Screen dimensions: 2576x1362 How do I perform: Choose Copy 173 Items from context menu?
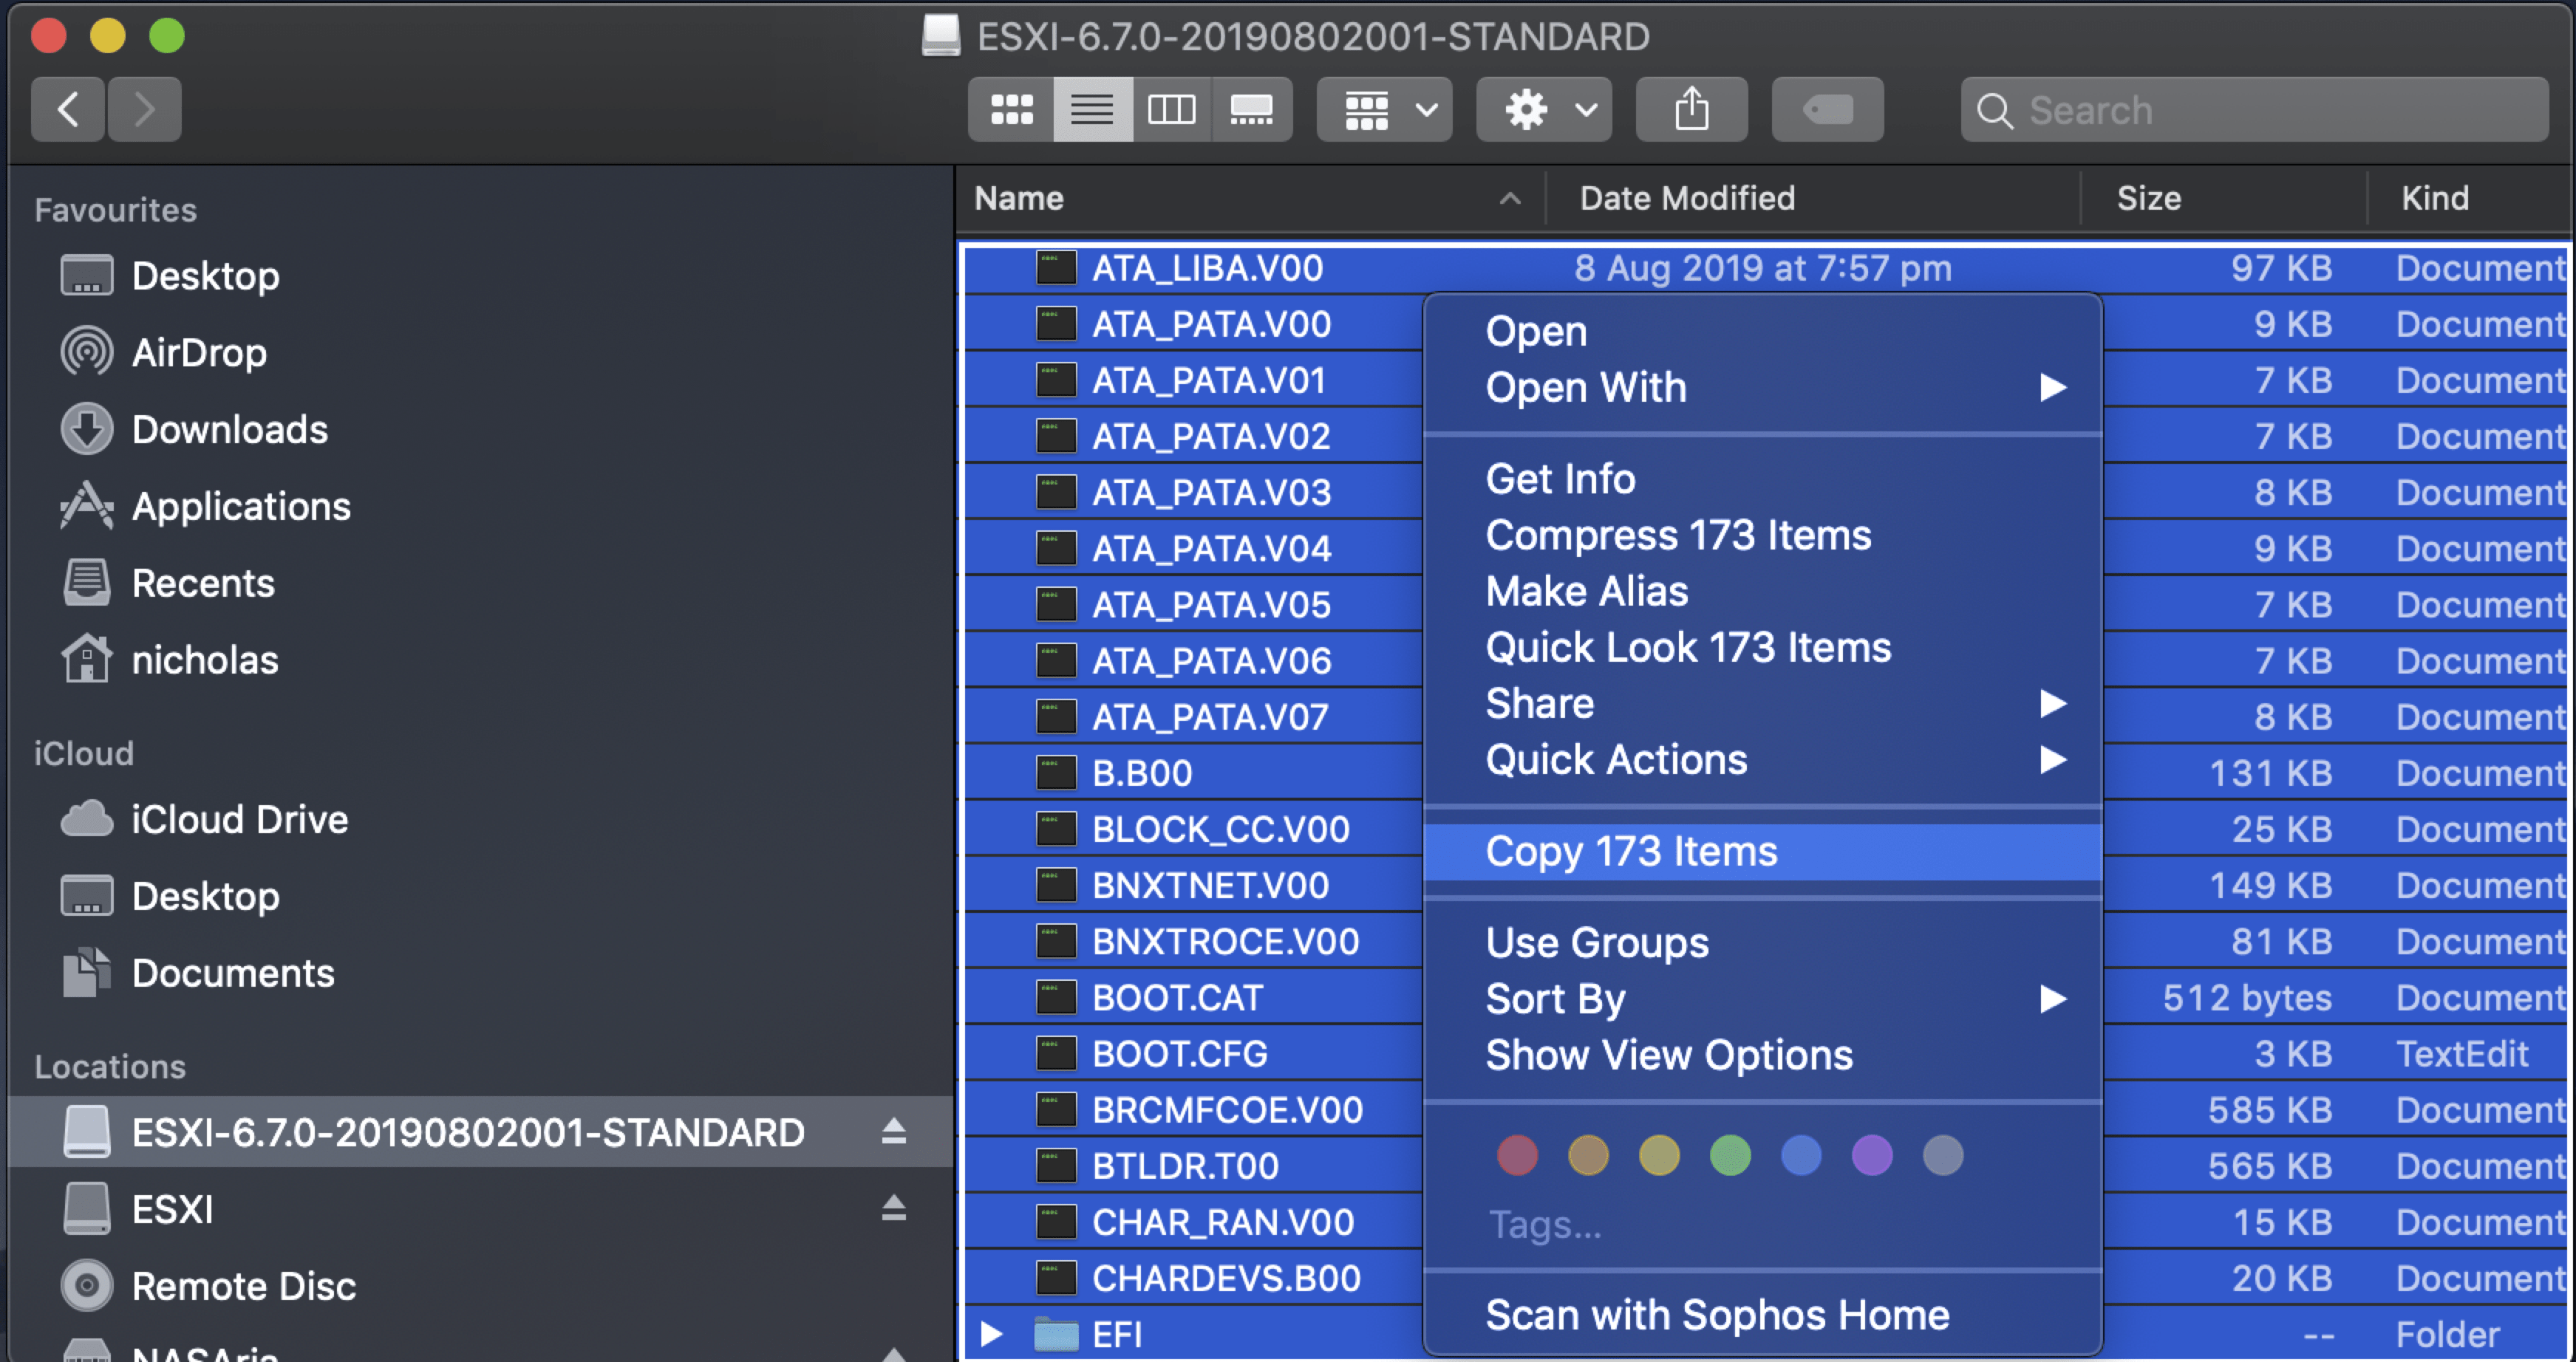(x=1631, y=852)
